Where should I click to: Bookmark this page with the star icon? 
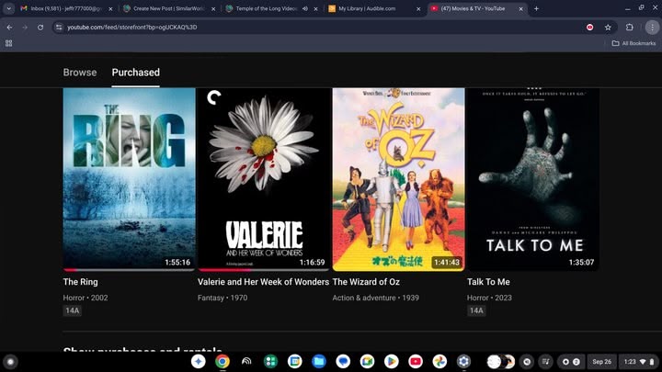(x=608, y=27)
